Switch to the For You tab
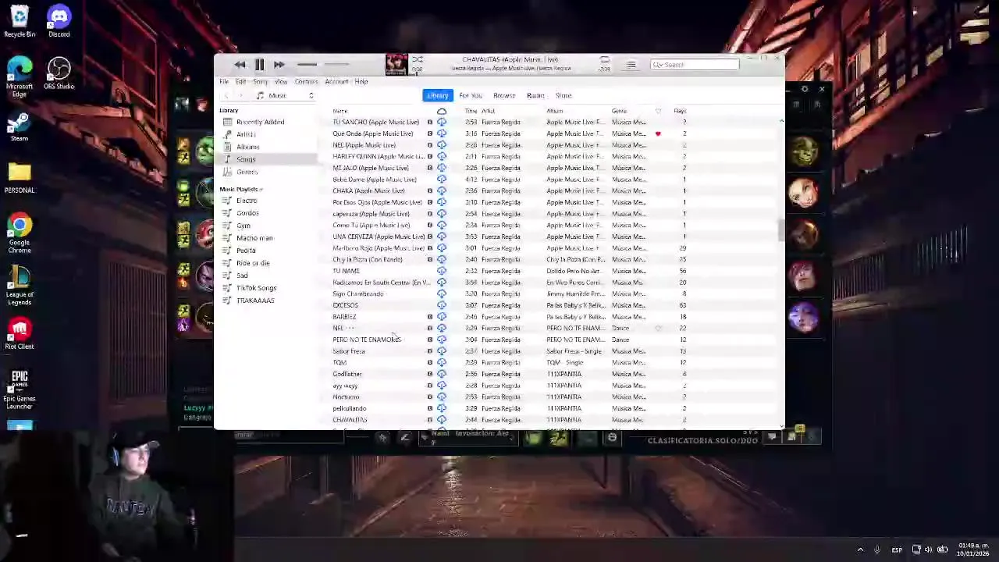This screenshot has width=999, height=562. (471, 95)
